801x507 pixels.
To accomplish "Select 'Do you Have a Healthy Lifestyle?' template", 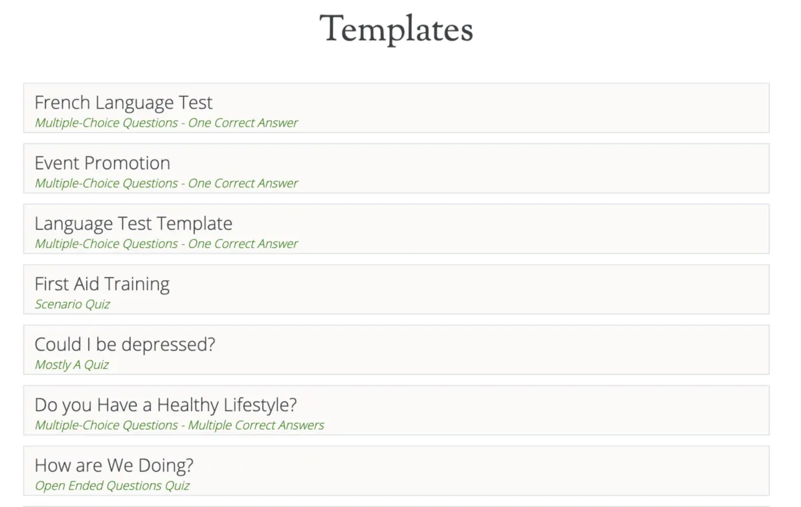I will click(x=166, y=405).
